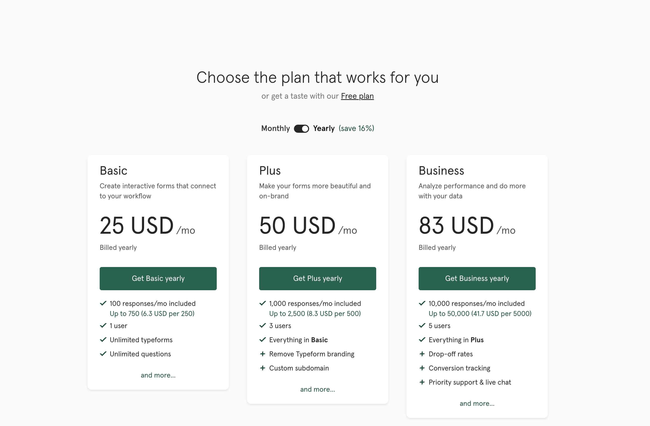Click 'Up to 50,000 (41.7 USD per 5000)' text
Screen dimensions: 650x426
click(x=480, y=313)
